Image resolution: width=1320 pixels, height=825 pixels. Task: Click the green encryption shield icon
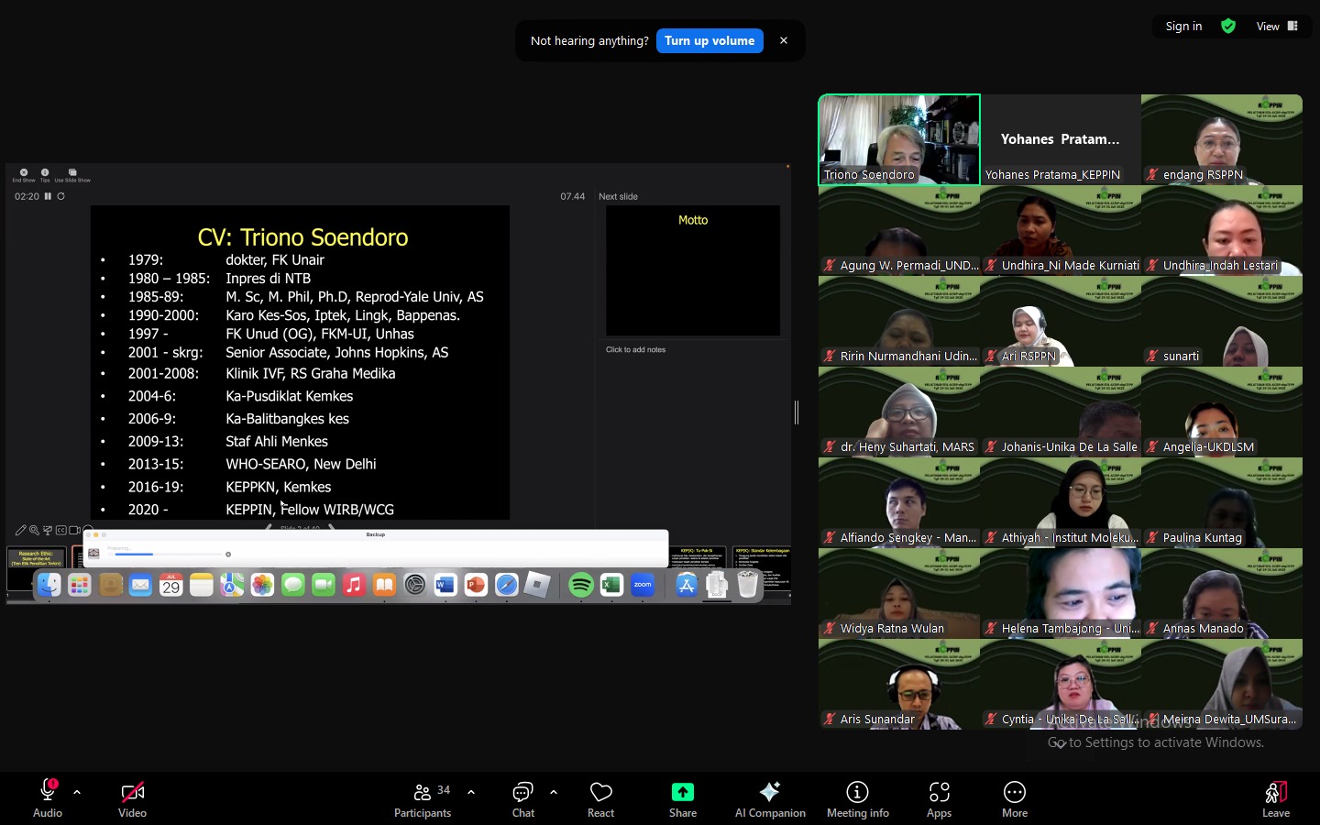click(x=1228, y=27)
